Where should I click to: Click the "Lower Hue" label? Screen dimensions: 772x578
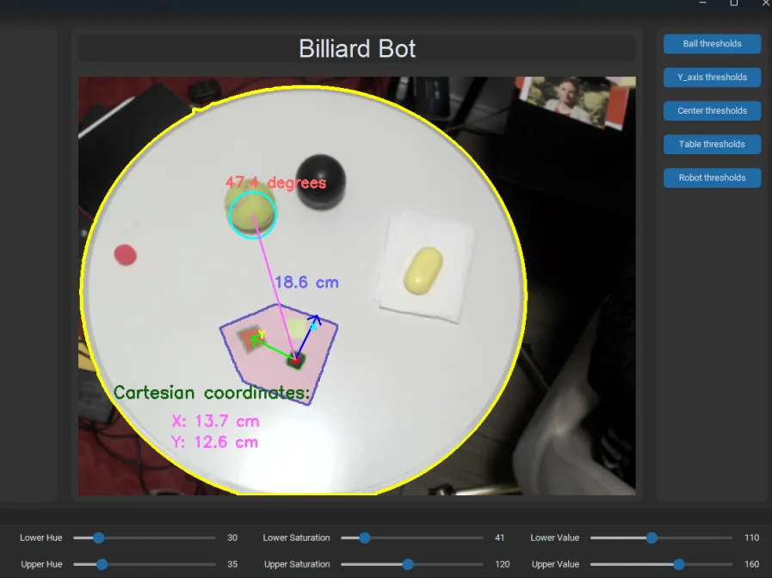[x=40, y=538]
